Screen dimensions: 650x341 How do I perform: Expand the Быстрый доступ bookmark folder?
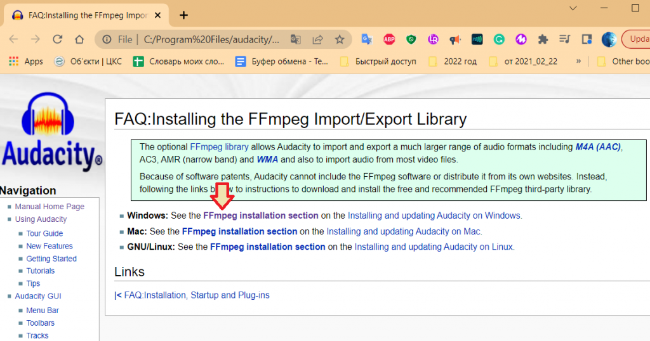tap(378, 61)
